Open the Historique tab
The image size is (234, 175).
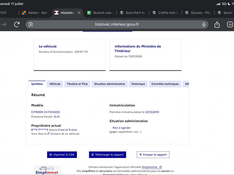click(x=138, y=84)
